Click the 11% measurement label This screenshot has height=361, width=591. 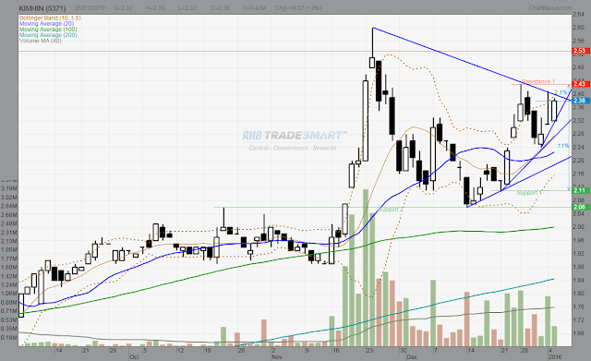click(563, 146)
